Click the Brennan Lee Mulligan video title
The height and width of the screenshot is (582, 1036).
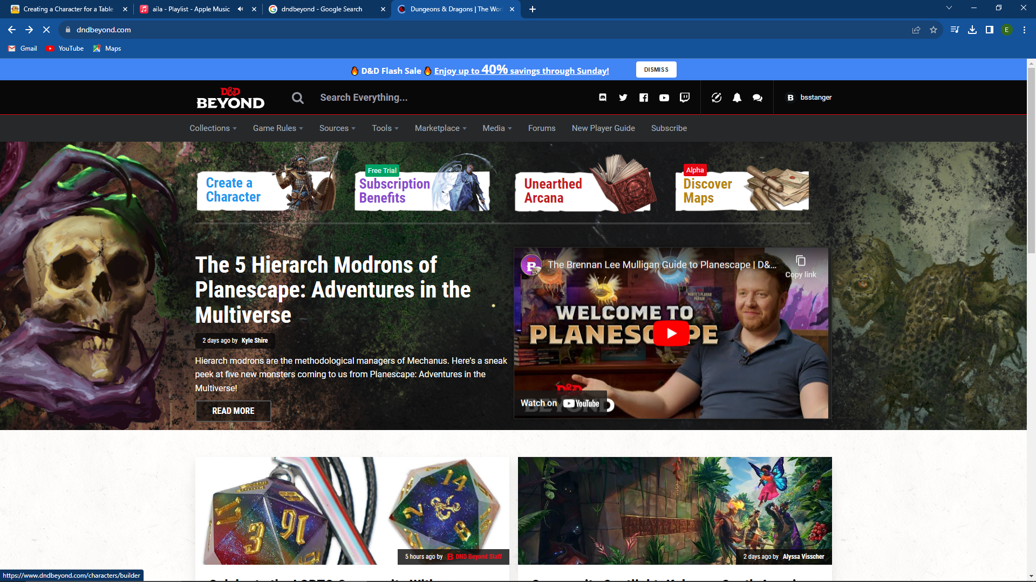[662, 265]
